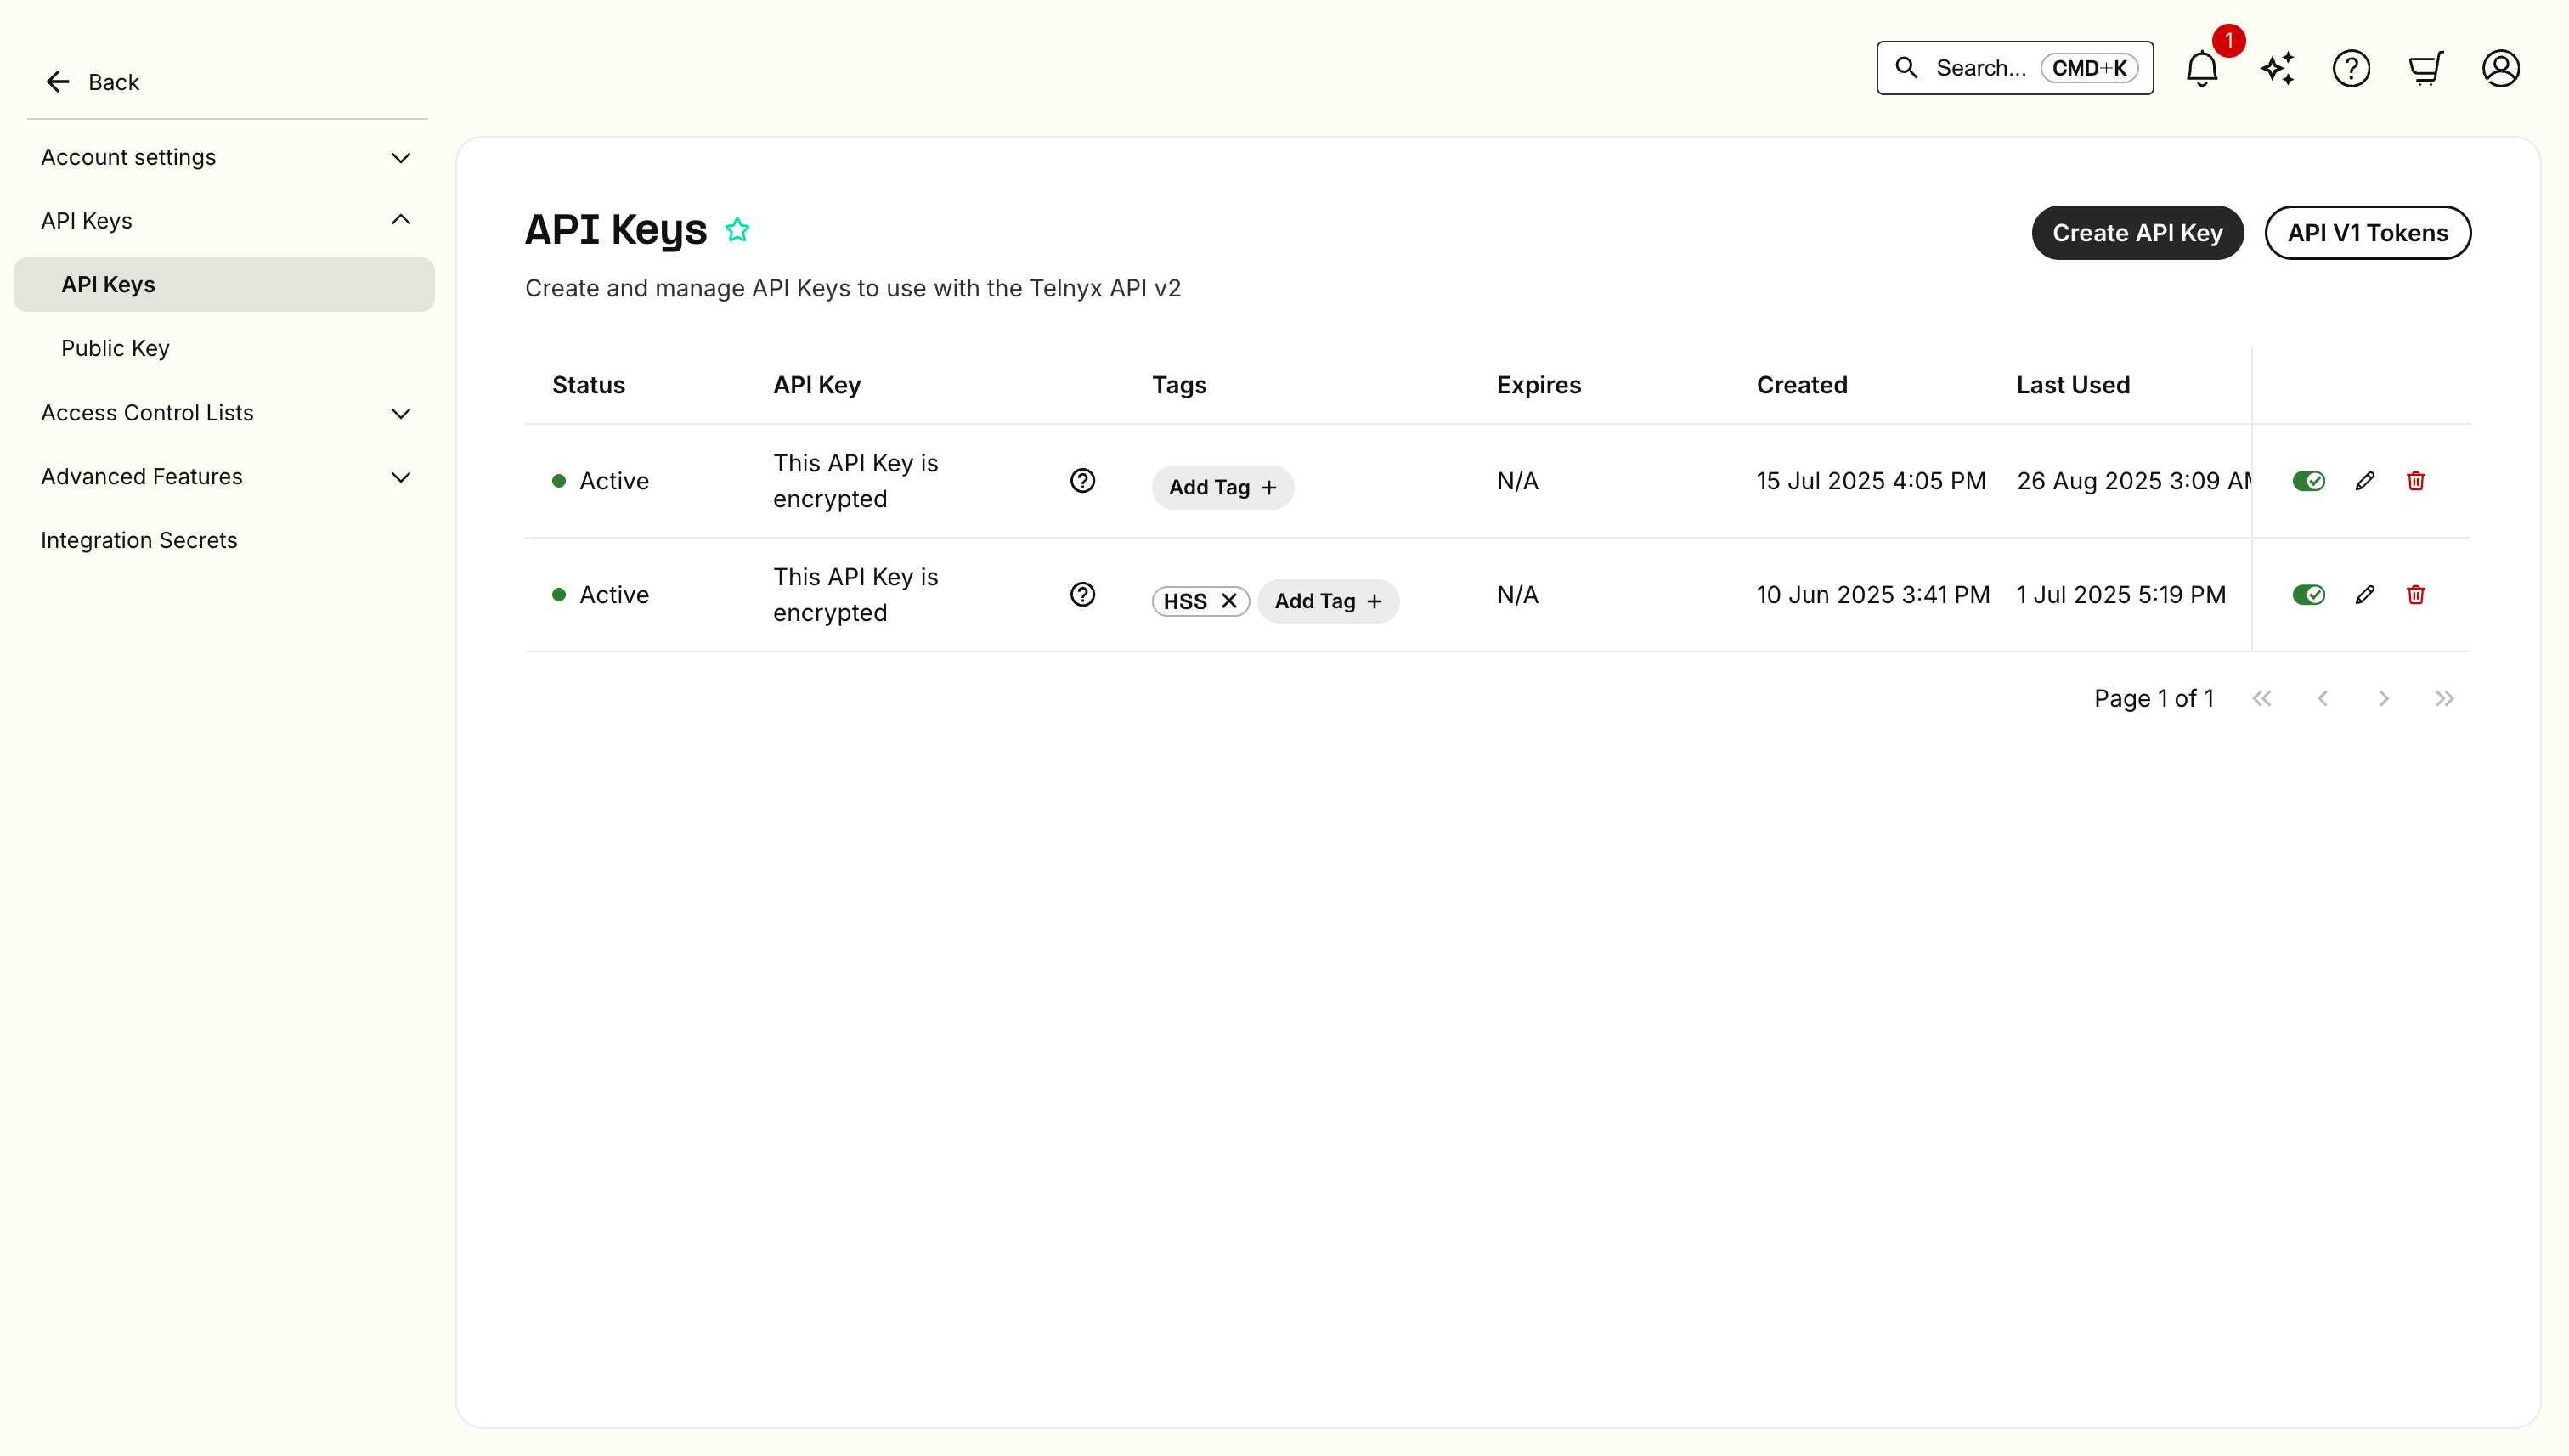The image size is (2569, 1456).
Task: Edit the first API key with pencil icon
Action: point(2365,481)
